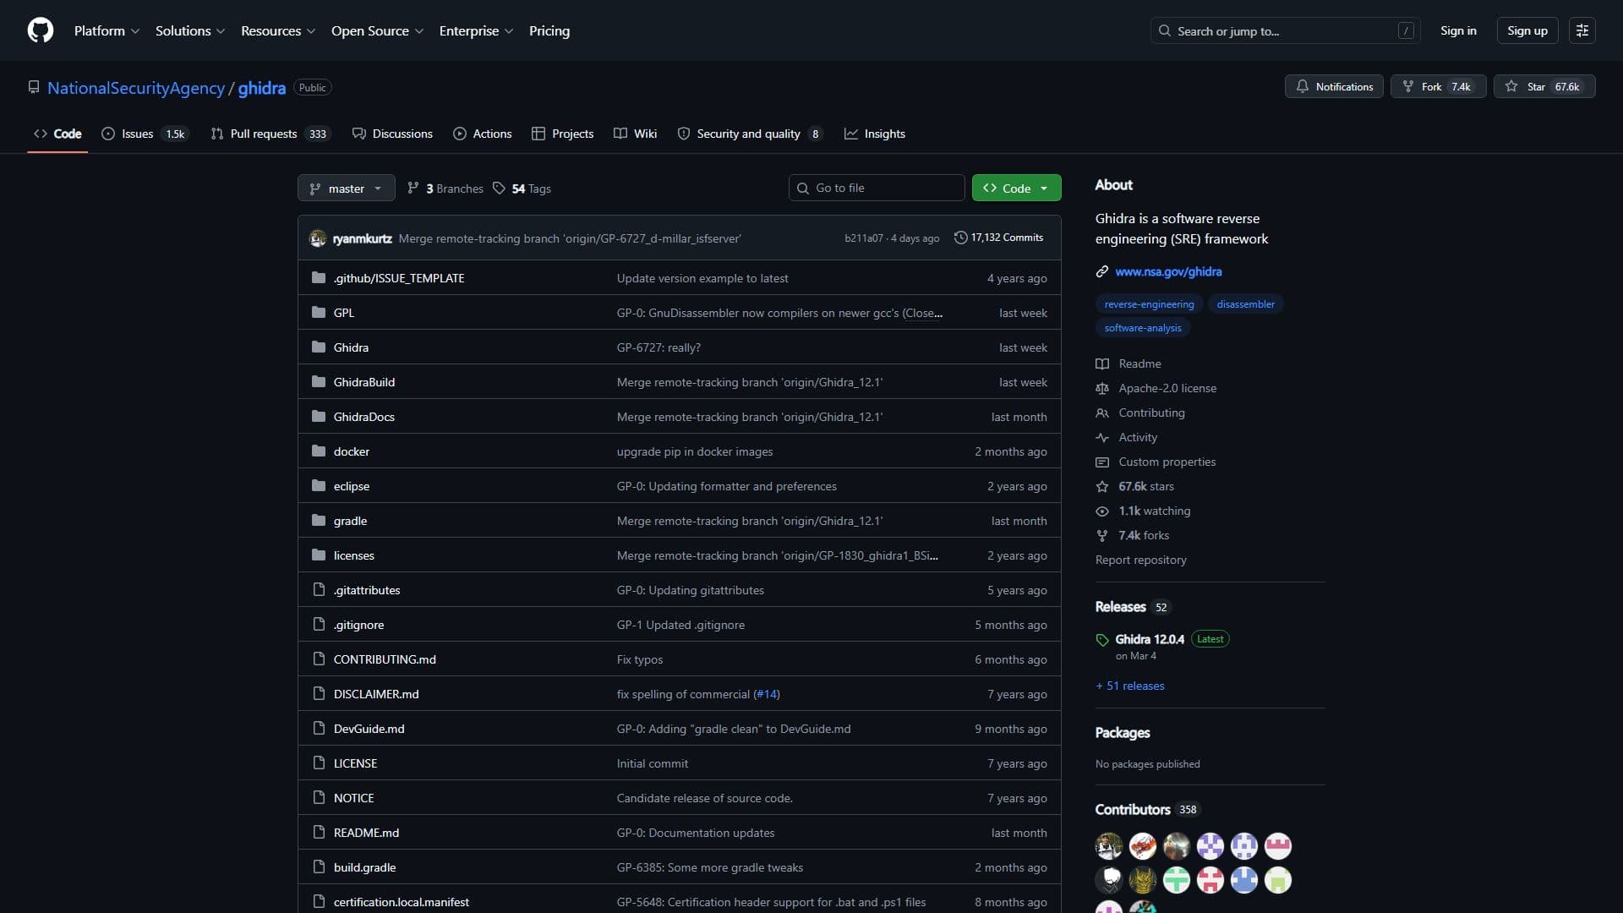Click the eye icon beside 1.1k watching
The image size is (1623, 913).
pos(1102,511)
